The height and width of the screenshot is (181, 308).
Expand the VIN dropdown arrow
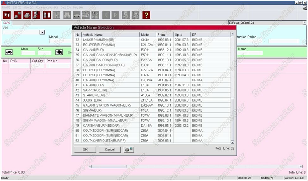(42, 32)
